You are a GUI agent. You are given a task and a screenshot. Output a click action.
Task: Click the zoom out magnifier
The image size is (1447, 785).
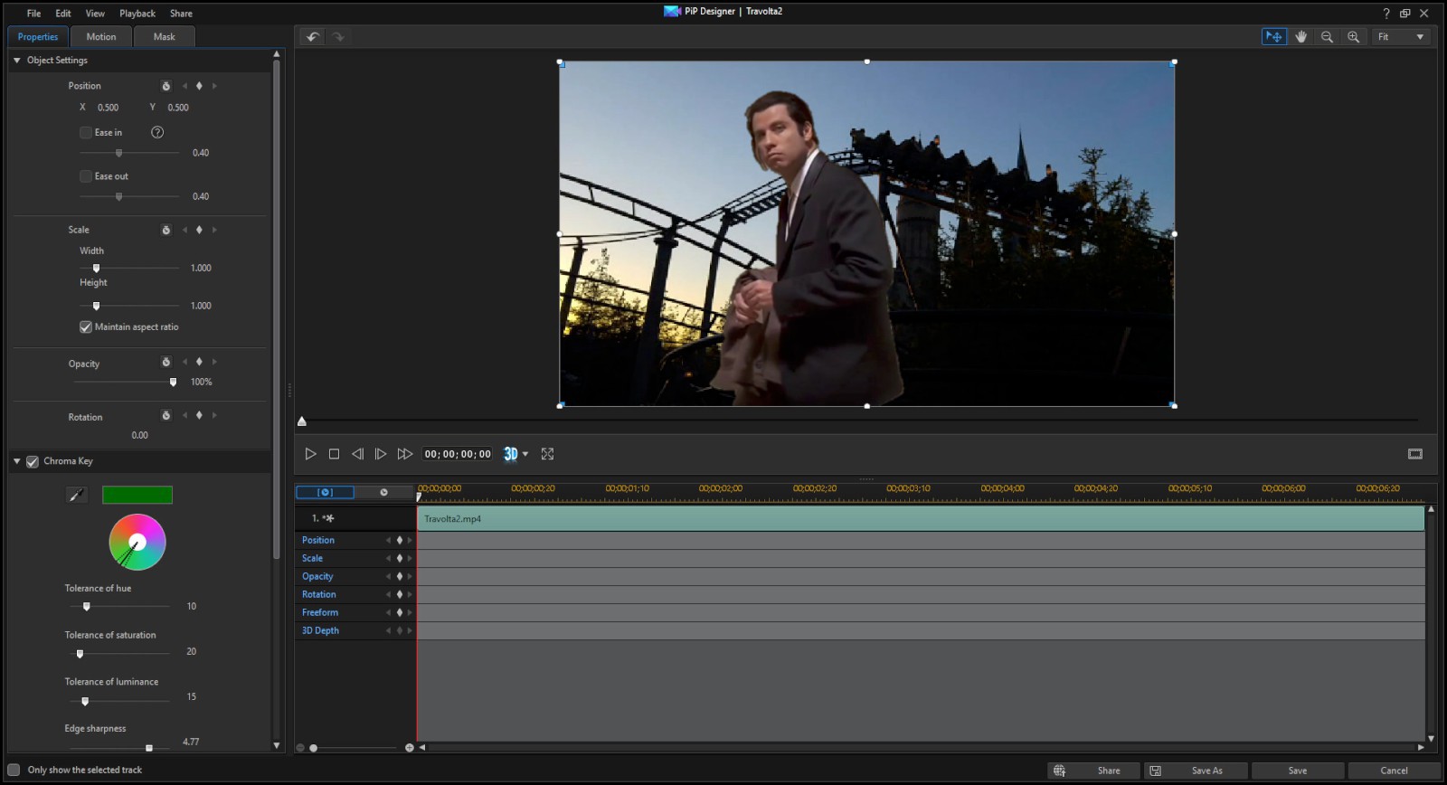pos(1327,37)
